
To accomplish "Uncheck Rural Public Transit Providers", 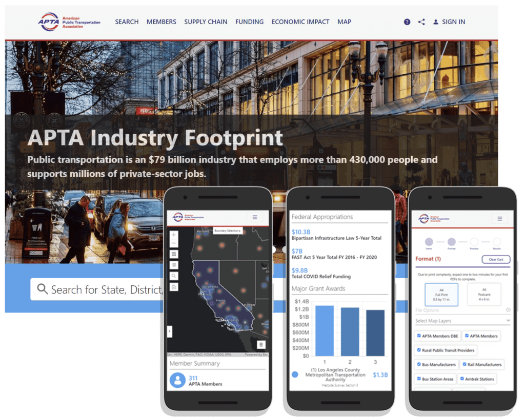I will (418, 350).
